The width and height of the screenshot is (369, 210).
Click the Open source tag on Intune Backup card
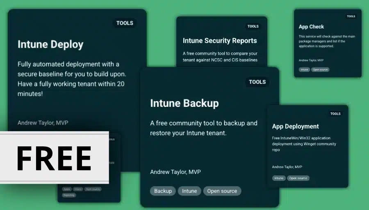coord(222,191)
